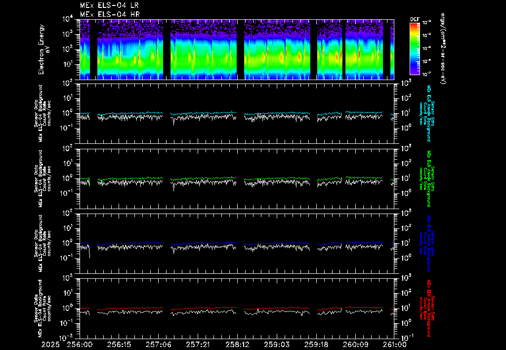Click the "261:00" time axis label

click(394, 345)
